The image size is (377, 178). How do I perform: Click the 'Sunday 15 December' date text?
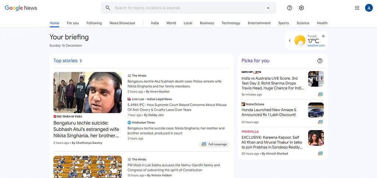[x=66, y=45]
